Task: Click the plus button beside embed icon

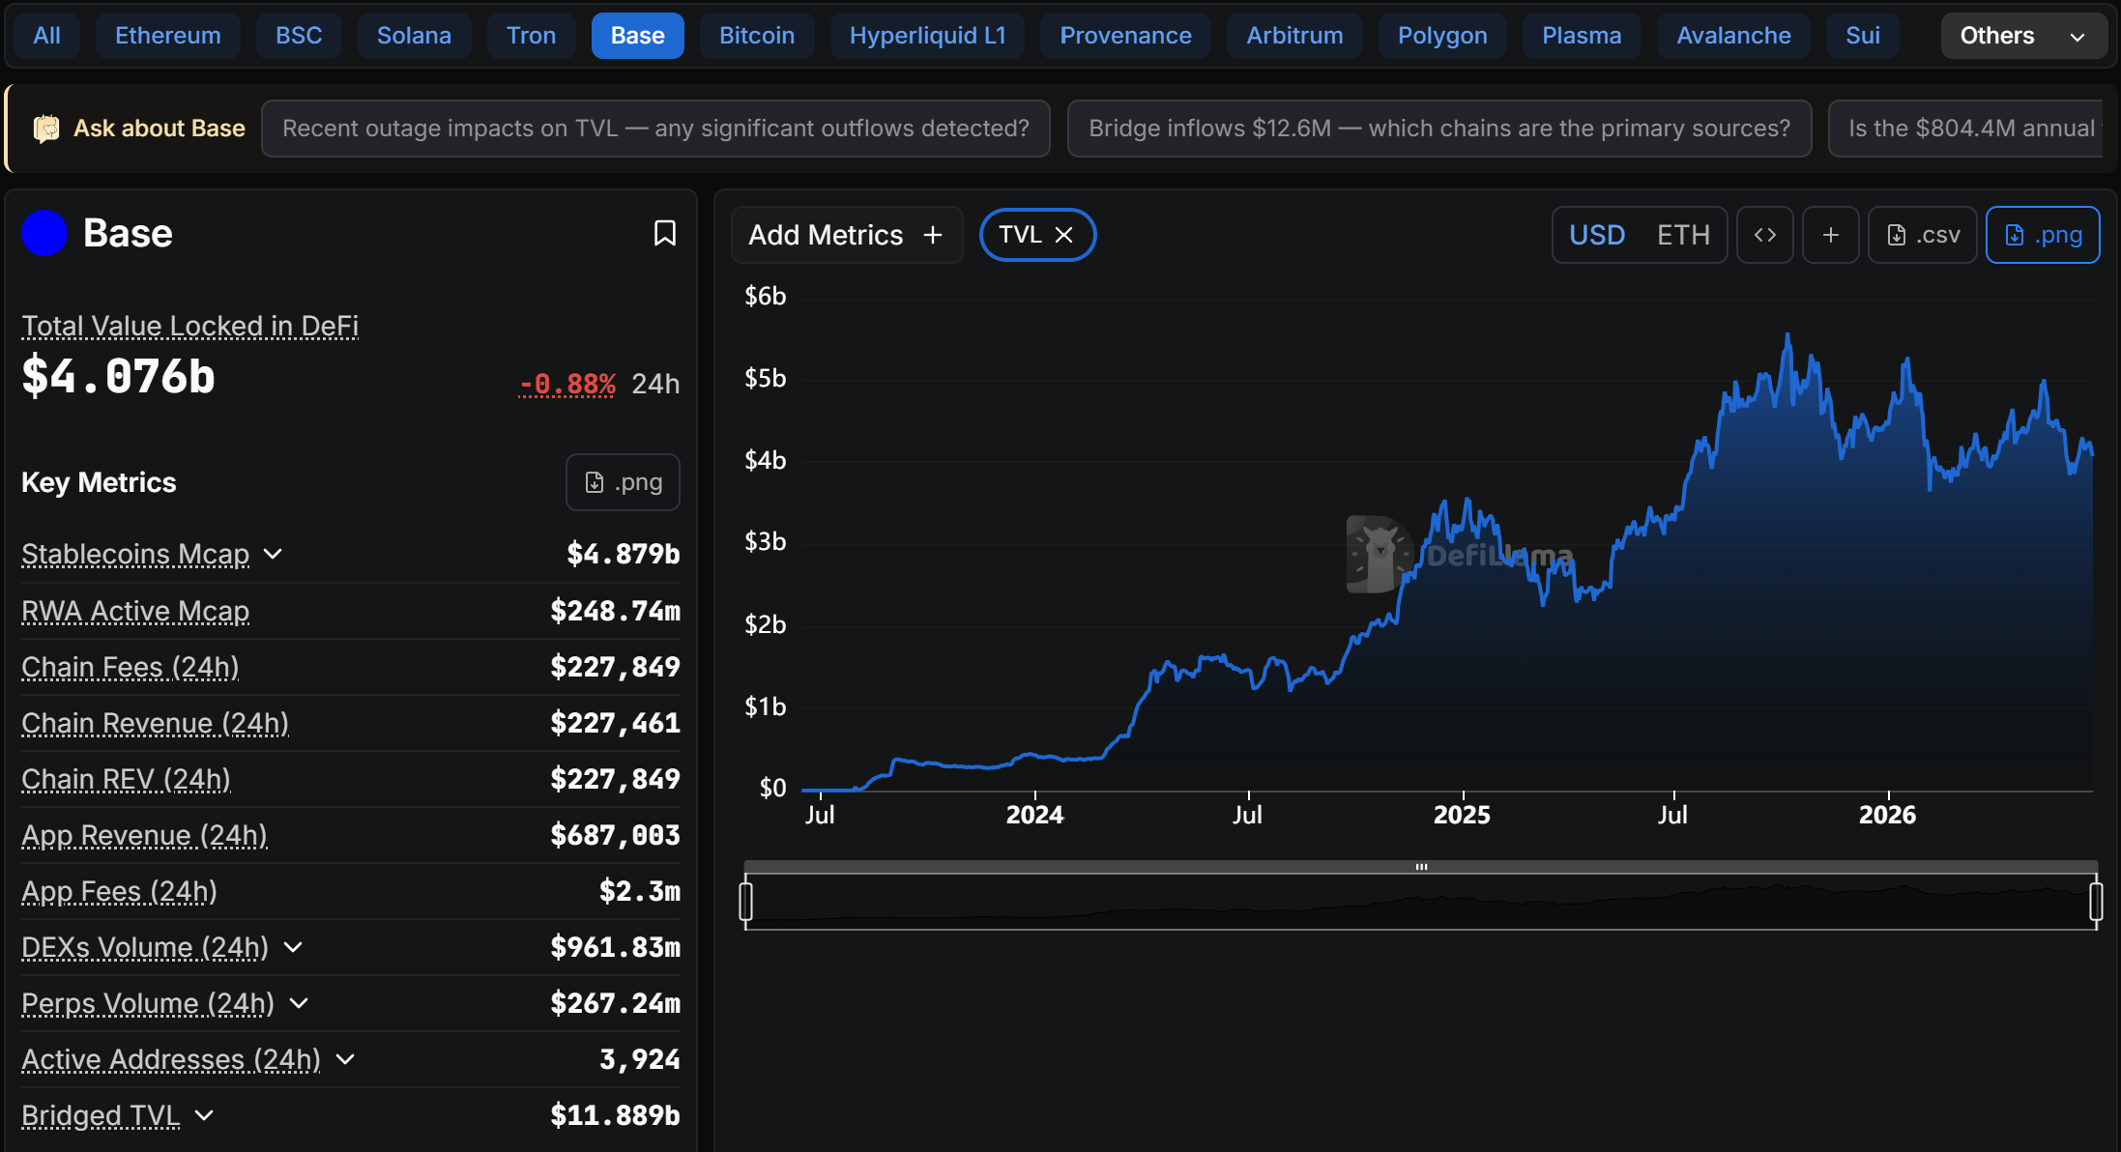Action: [1831, 235]
